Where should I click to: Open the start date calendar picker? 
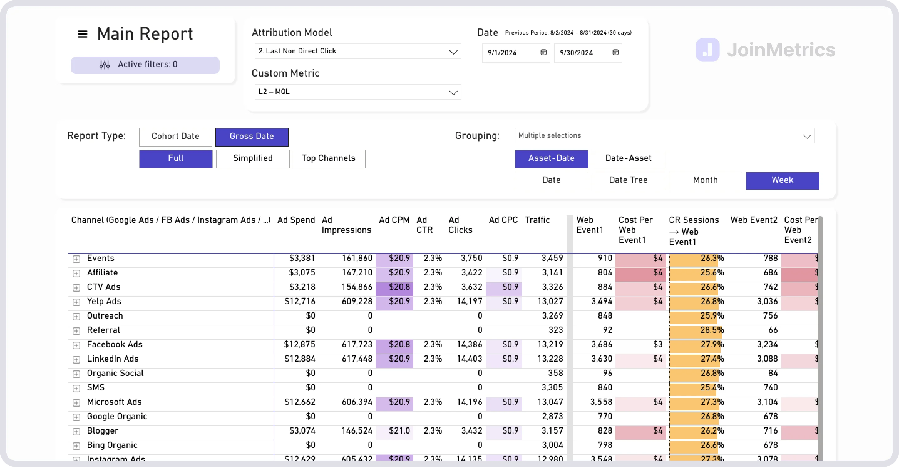click(x=543, y=52)
